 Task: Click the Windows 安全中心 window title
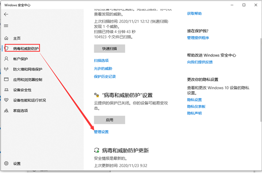click(17, 5)
